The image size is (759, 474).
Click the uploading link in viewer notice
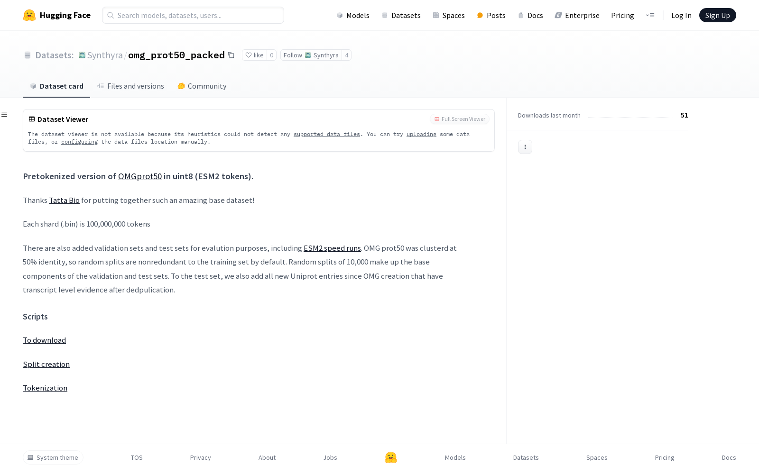421,134
